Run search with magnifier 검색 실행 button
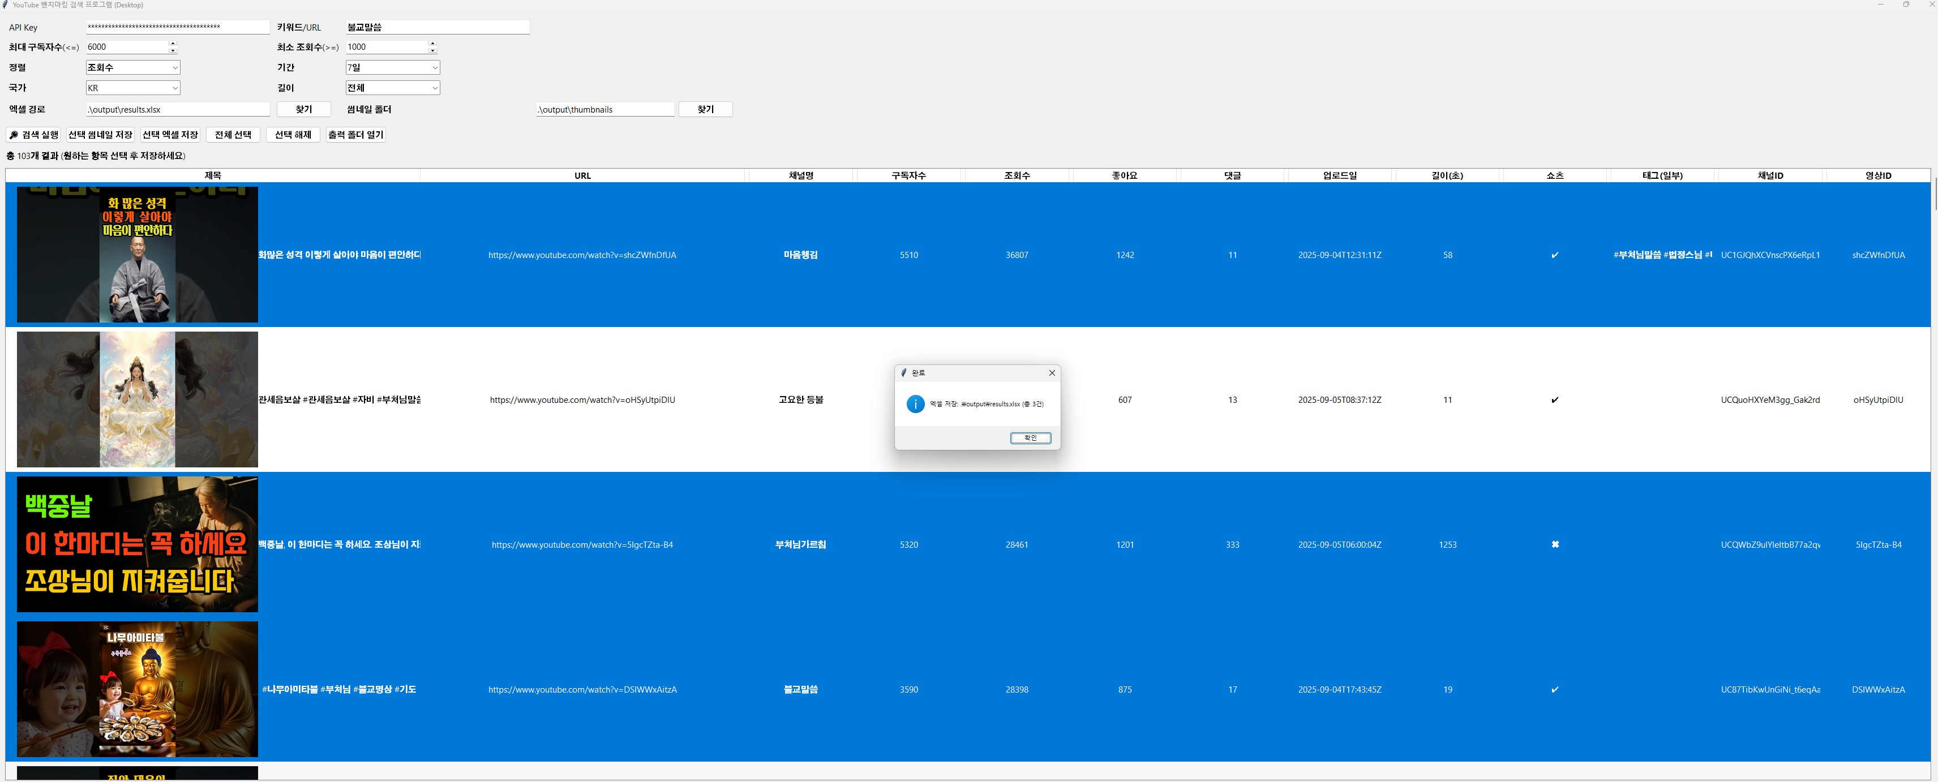 33,135
